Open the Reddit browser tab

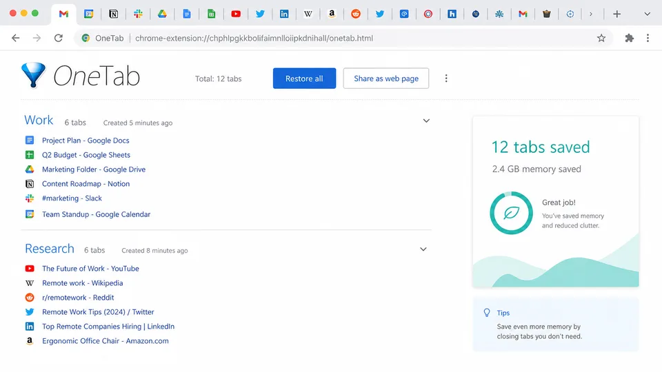[356, 14]
